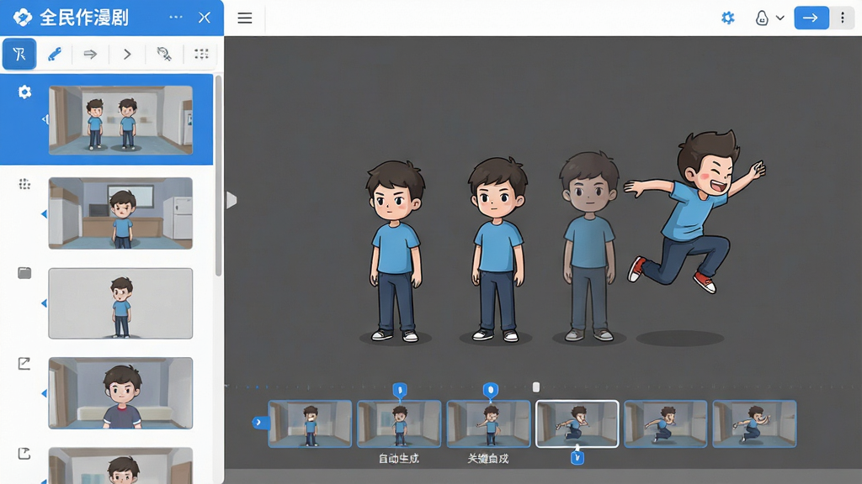Select the crossed-out brush tool icon
Screen dimensions: 862x484
(x=164, y=54)
